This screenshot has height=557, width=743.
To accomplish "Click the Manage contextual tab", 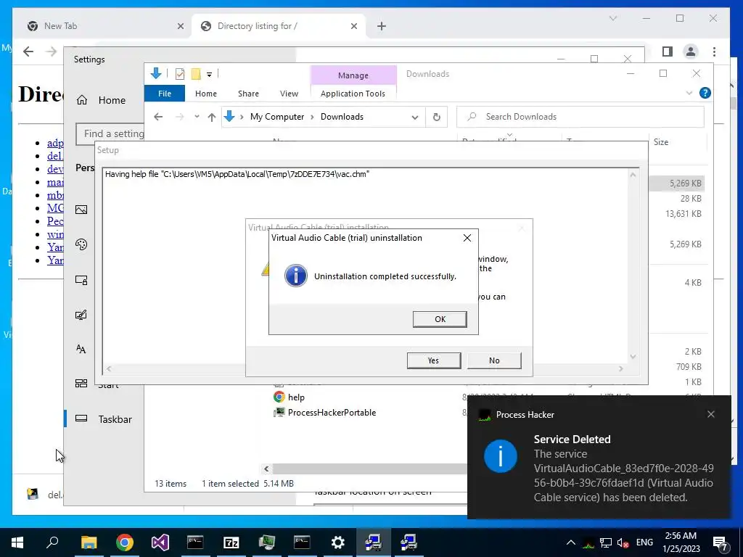I will coord(353,75).
